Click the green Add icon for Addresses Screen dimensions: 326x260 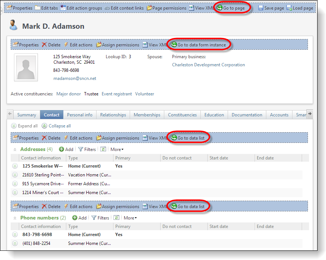tap(62, 150)
